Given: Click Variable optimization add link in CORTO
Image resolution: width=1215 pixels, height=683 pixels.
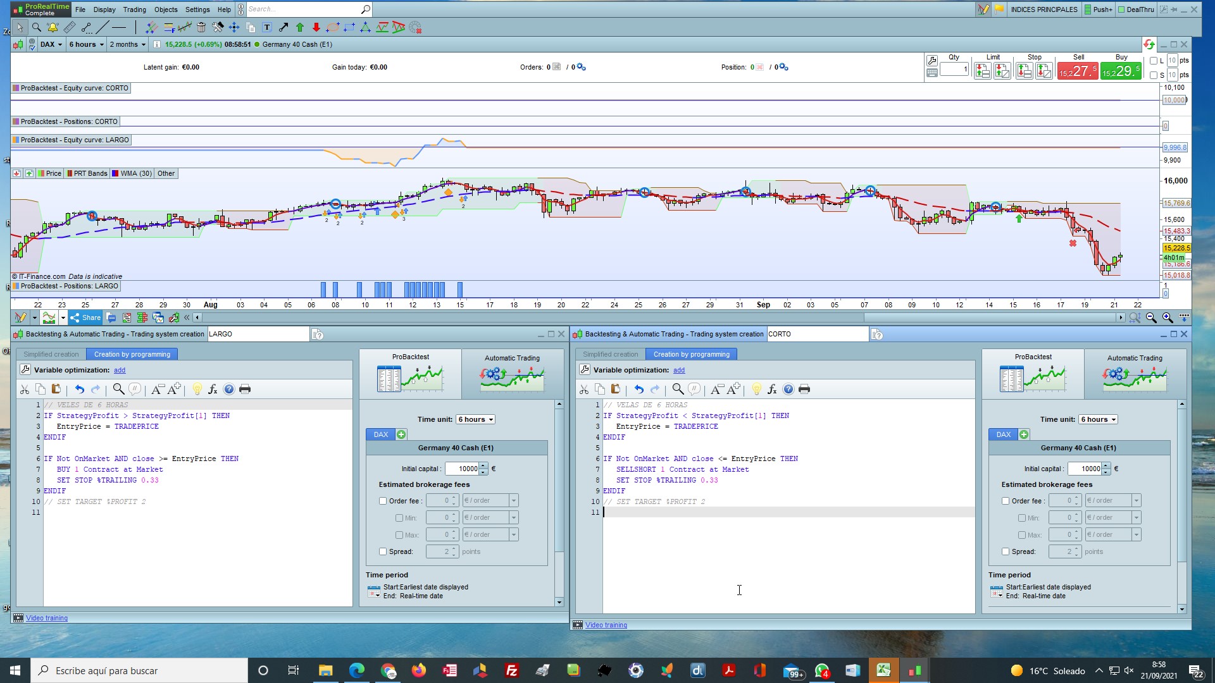Looking at the screenshot, I should [x=679, y=370].
